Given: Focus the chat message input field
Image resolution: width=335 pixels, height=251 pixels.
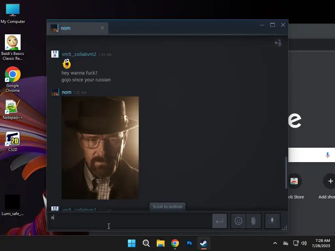Looking at the screenshot, I should point(130,221).
